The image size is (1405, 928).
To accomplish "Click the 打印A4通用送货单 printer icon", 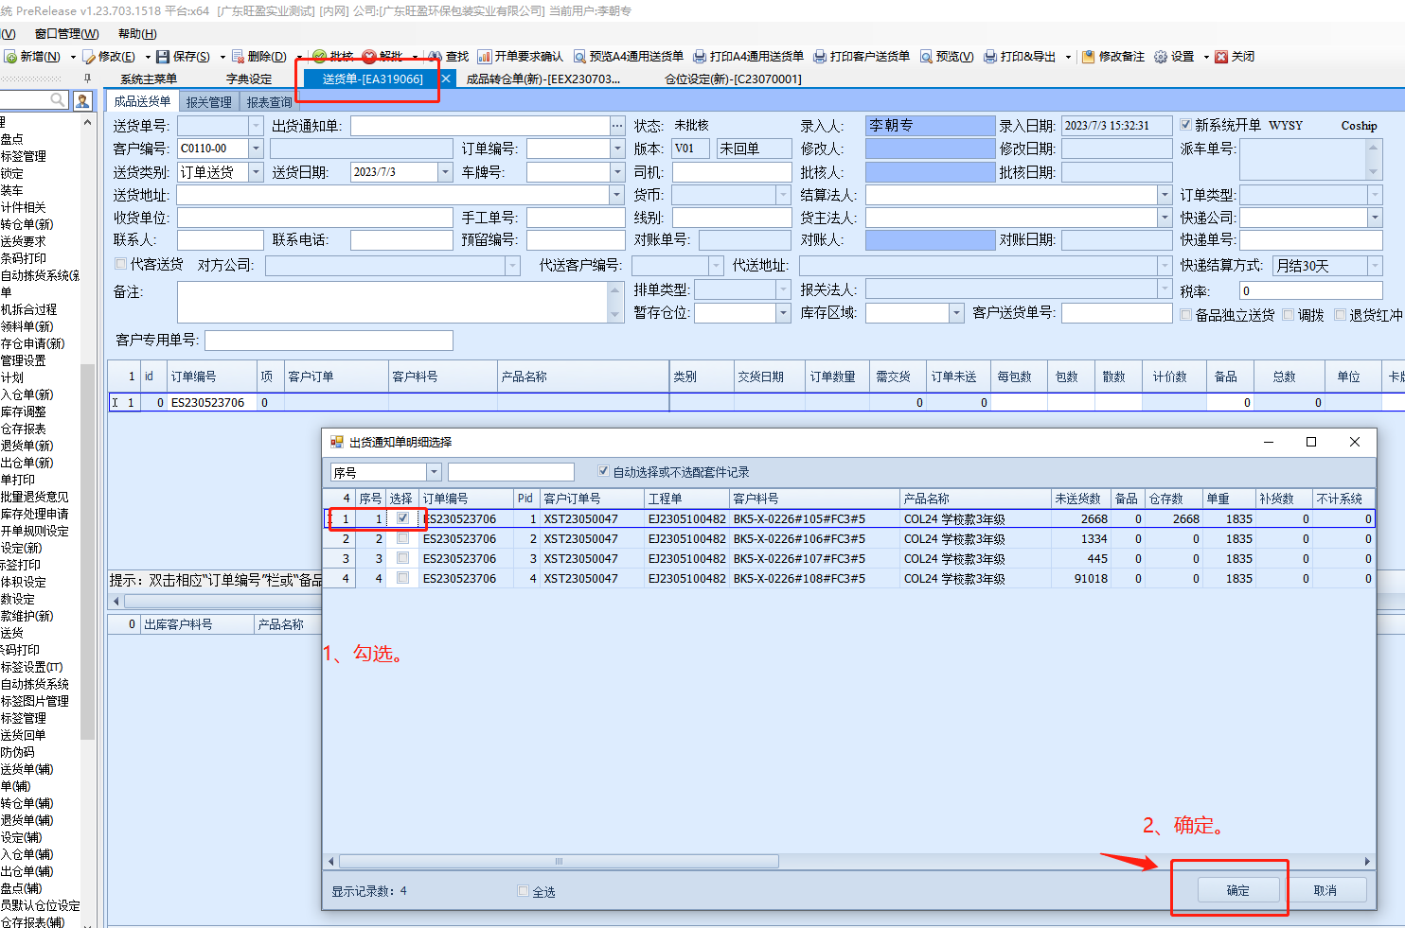I will coord(700,57).
